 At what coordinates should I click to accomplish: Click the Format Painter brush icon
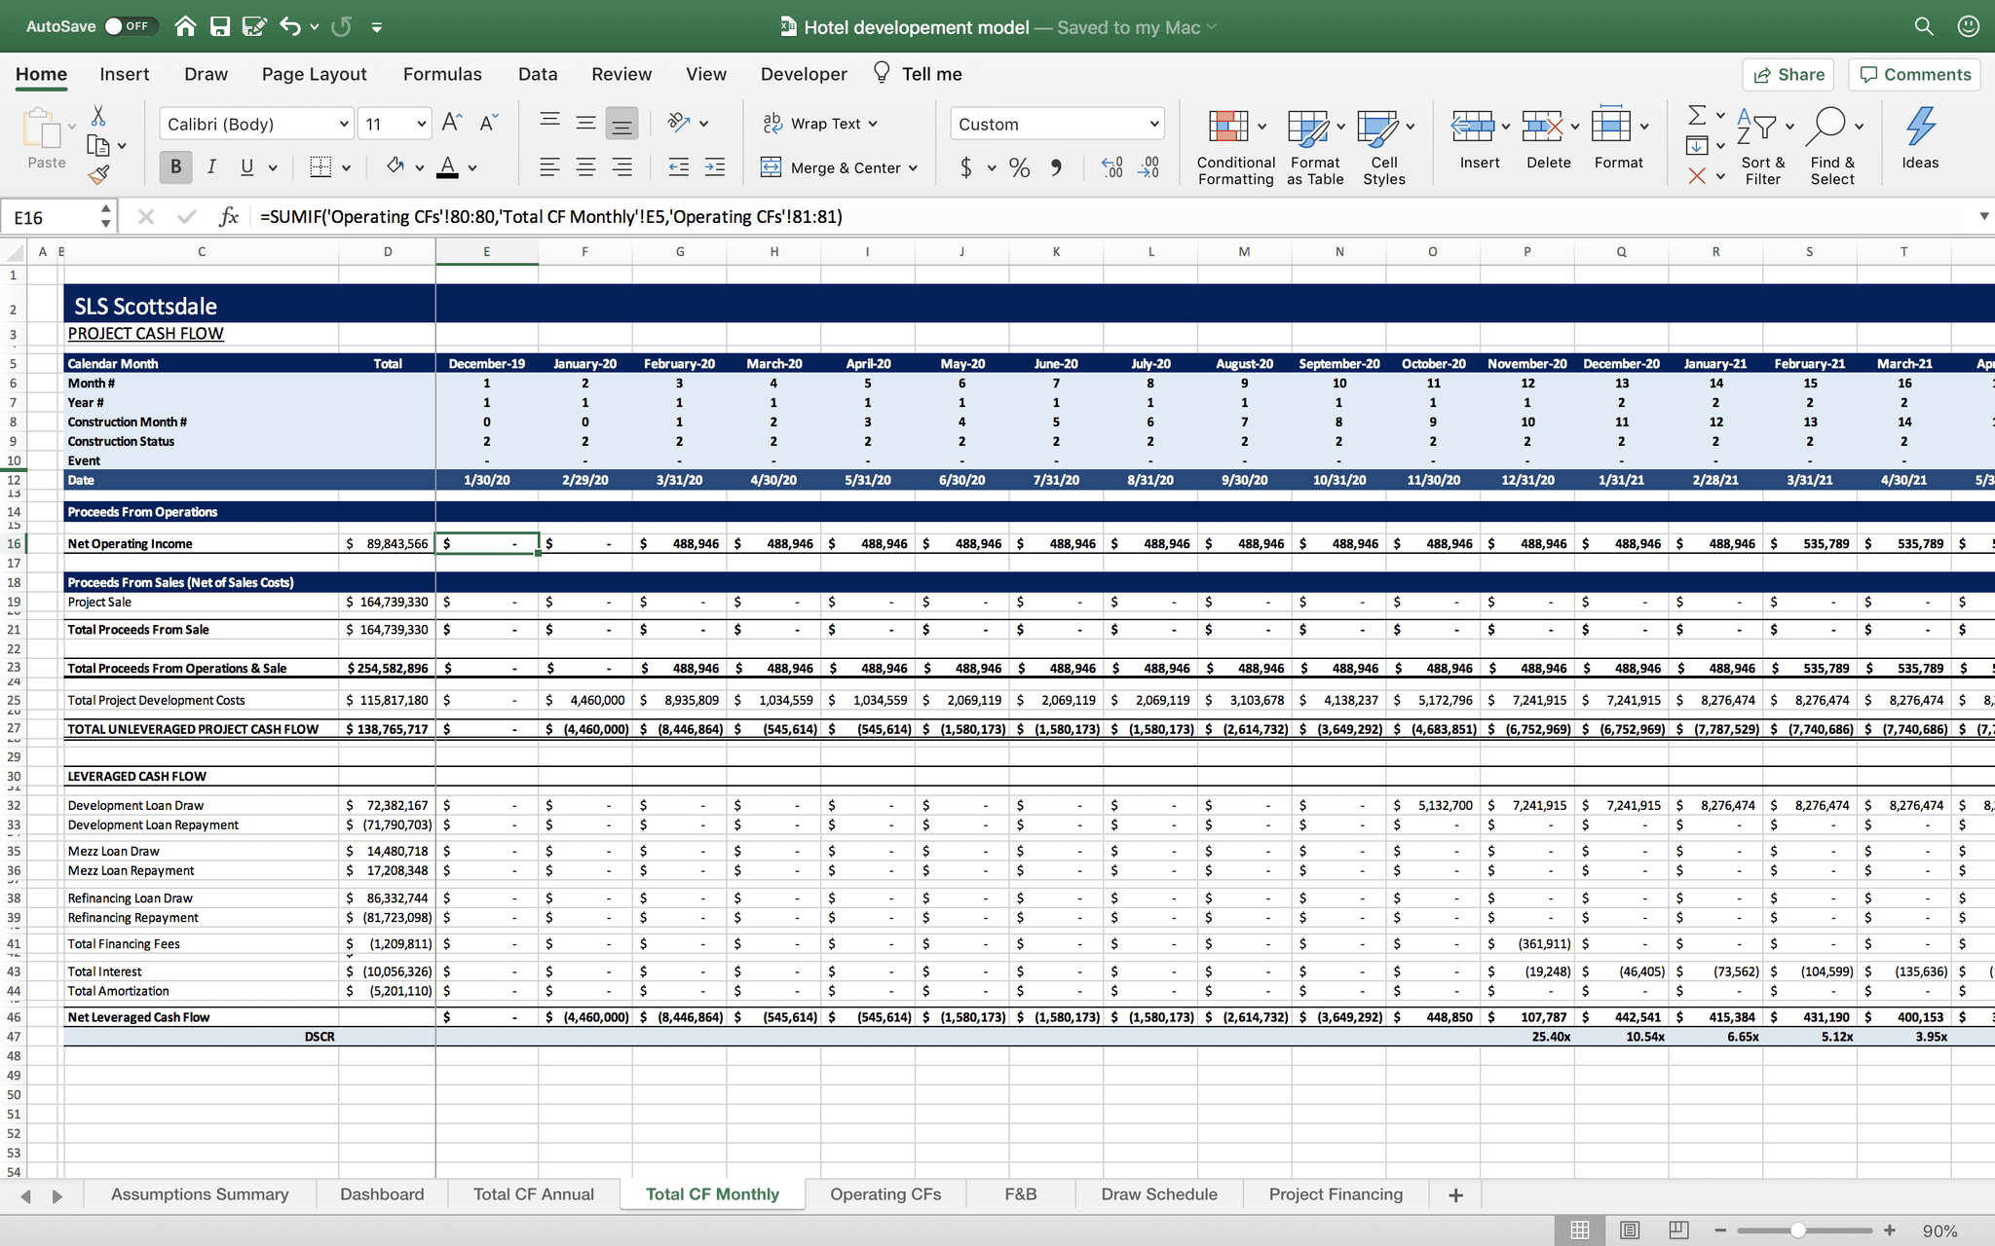(x=98, y=175)
